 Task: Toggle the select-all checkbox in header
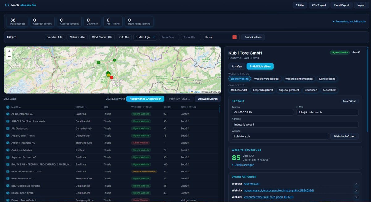[8, 107]
